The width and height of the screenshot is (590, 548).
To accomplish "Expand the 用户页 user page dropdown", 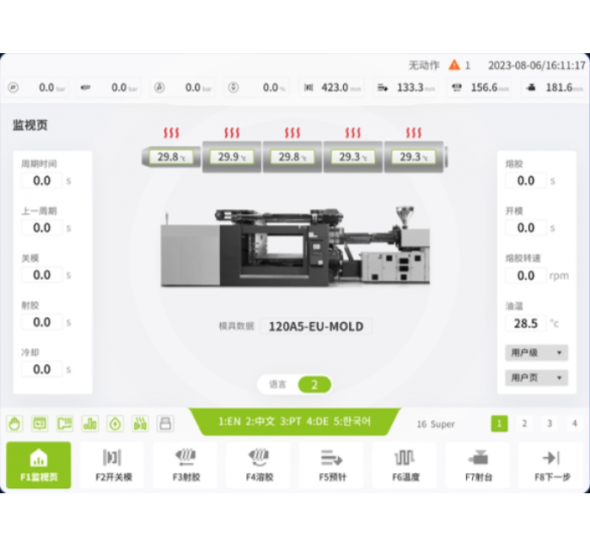I will click(536, 378).
